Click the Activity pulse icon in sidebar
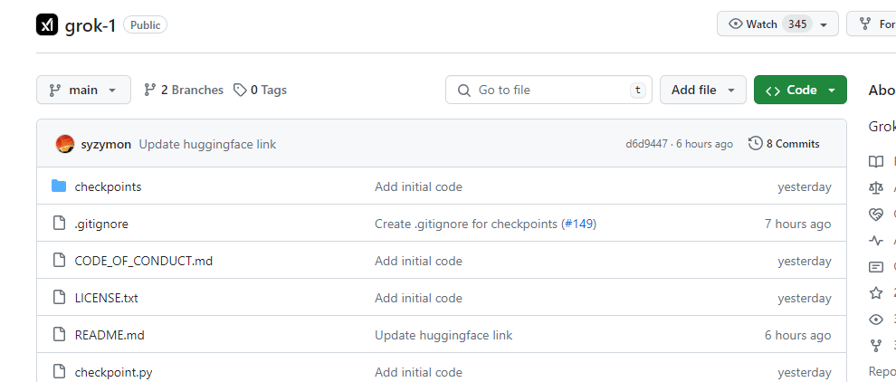 875,241
